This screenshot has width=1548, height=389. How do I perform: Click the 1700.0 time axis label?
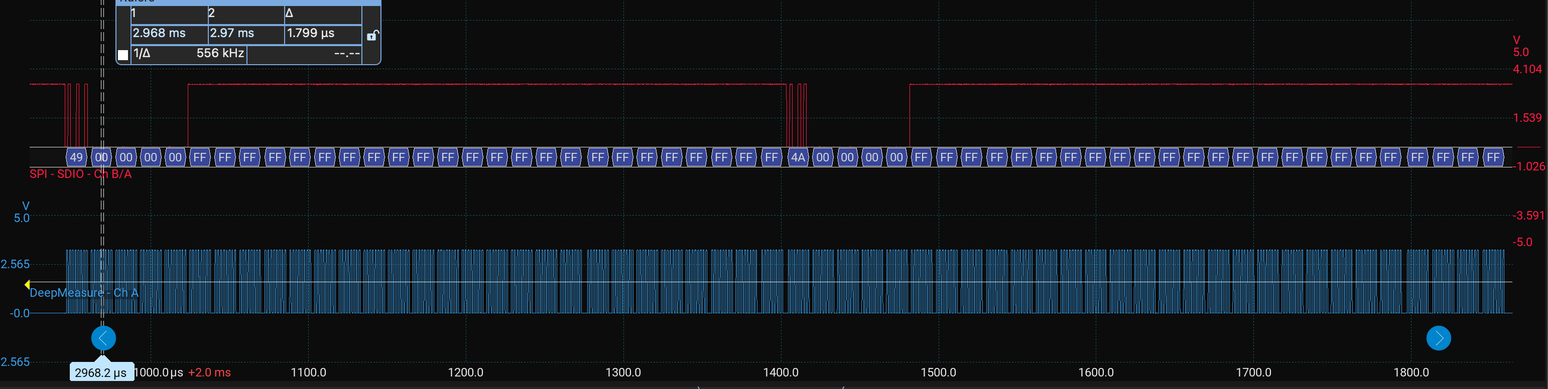click(1253, 372)
